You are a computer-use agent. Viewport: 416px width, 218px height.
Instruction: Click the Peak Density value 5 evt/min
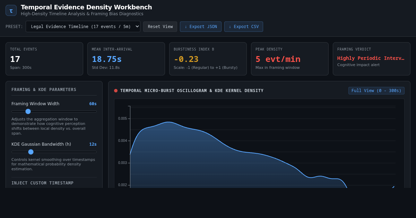[x=278, y=59]
